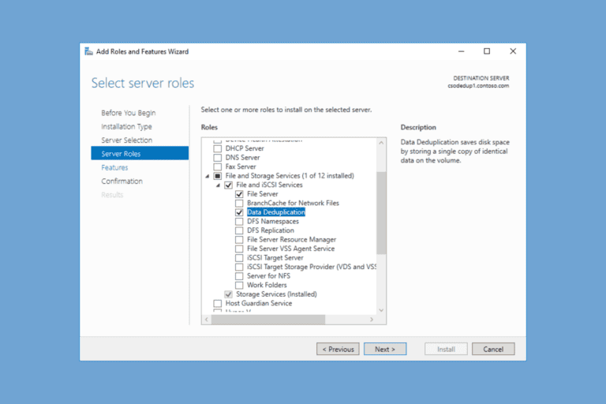Maximize the wizard window
Viewport: 606px width, 404px height.
(487, 51)
